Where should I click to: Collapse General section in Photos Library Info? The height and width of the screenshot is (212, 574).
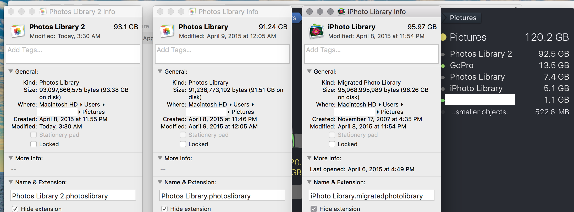pyautogui.click(x=160, y=71)
